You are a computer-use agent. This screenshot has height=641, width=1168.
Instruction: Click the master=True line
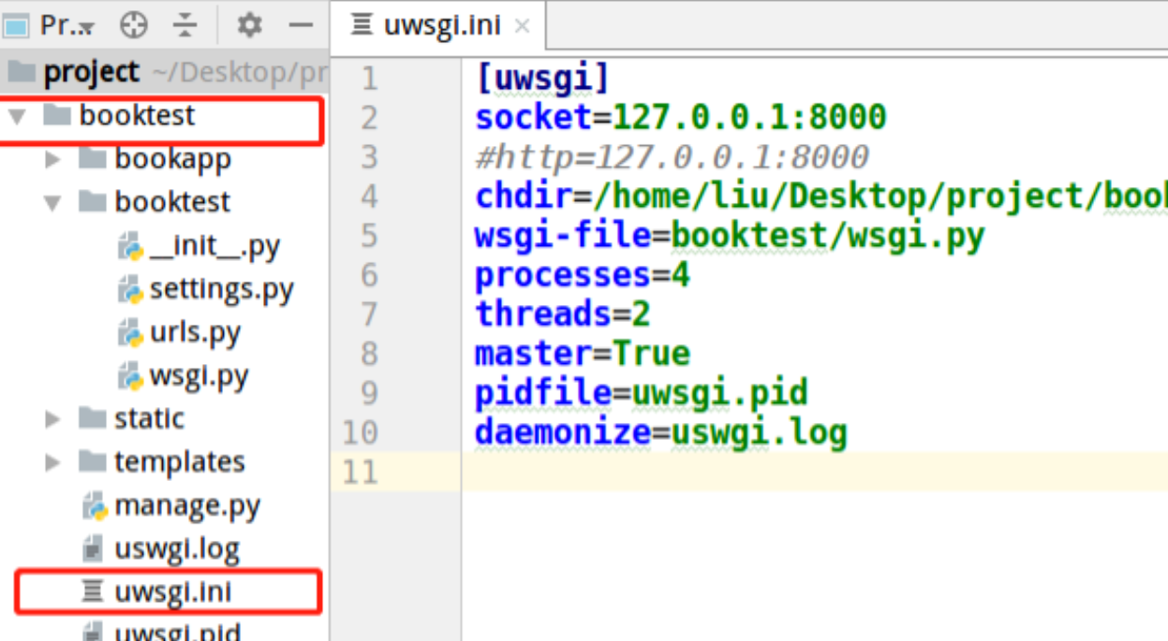[583, 354]
